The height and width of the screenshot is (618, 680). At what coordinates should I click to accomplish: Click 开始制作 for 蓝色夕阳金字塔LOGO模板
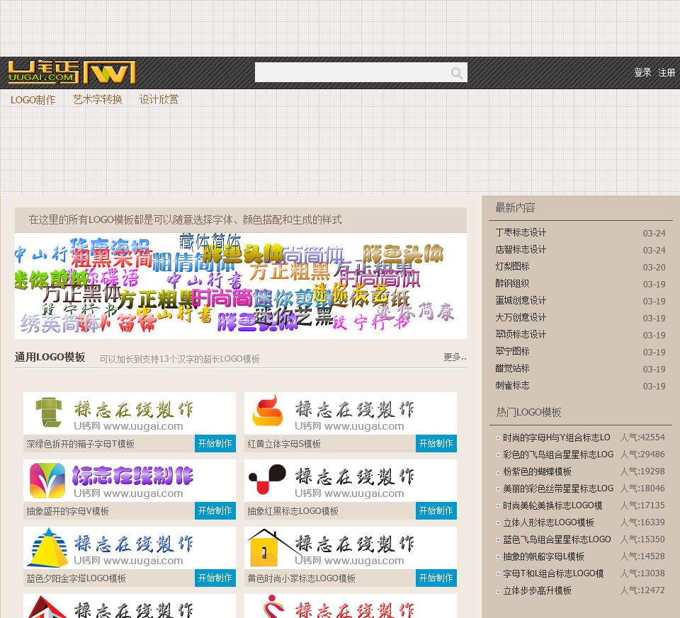(215, 578)
